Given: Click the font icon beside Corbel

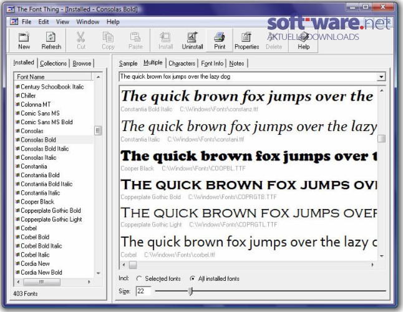Looking at the screenshot, I should coord(17,228).
